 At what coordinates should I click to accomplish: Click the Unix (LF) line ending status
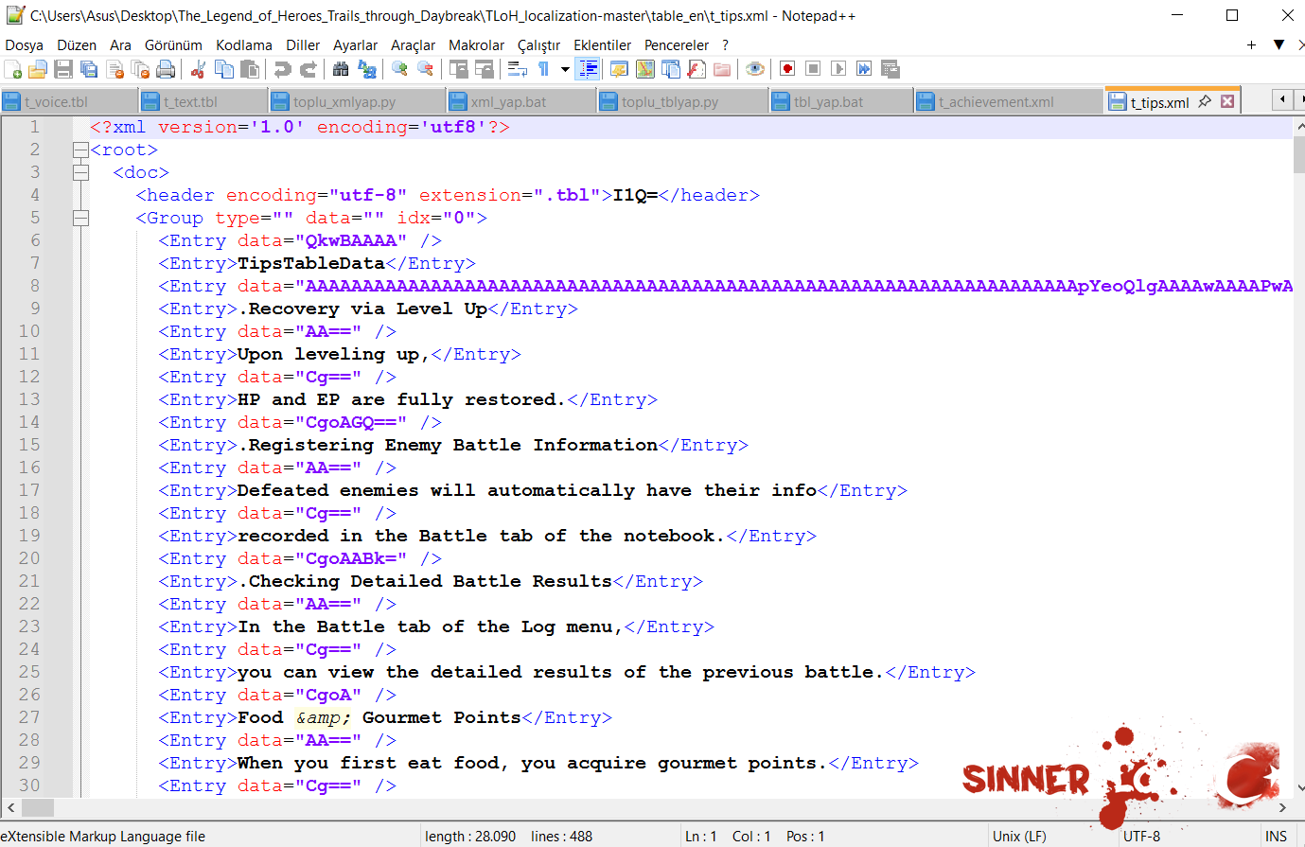1018,837
